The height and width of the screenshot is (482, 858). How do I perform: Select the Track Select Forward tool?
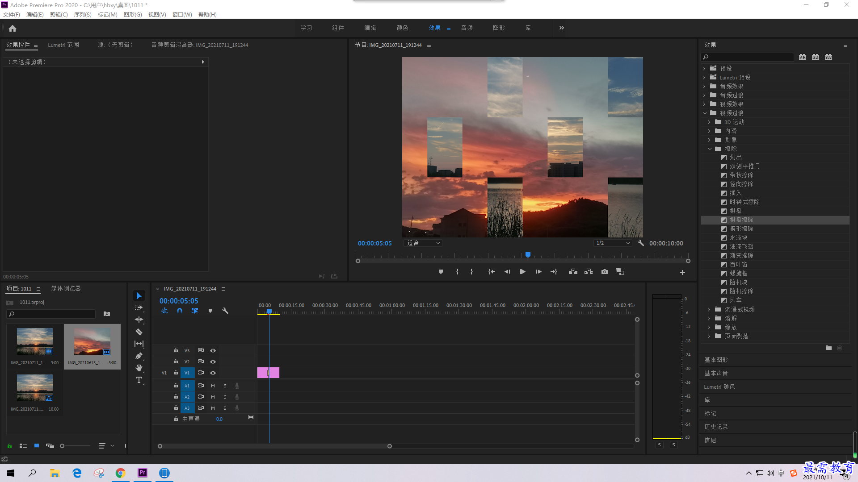pyautogui.click(x=139, y=307)
